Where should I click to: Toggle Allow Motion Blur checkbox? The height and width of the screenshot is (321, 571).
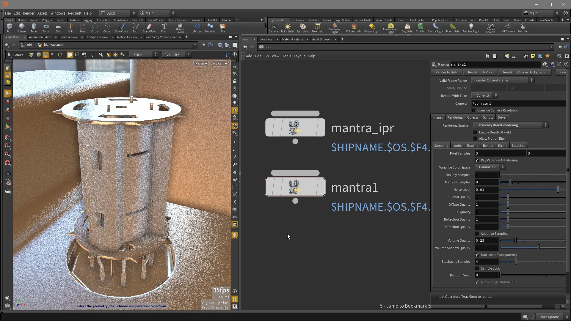475,139
